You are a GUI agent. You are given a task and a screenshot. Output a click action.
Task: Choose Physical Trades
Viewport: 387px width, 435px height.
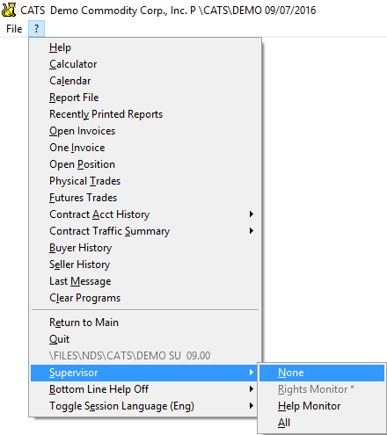point(146,181)
